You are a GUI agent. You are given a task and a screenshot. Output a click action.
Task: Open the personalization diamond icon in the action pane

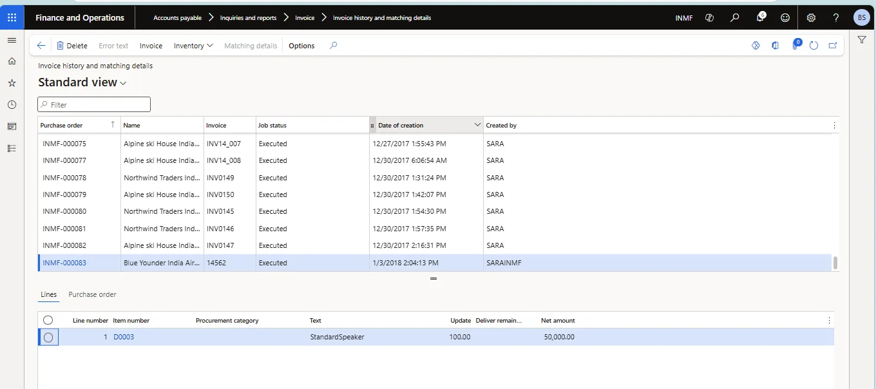[x=756, y=46]
